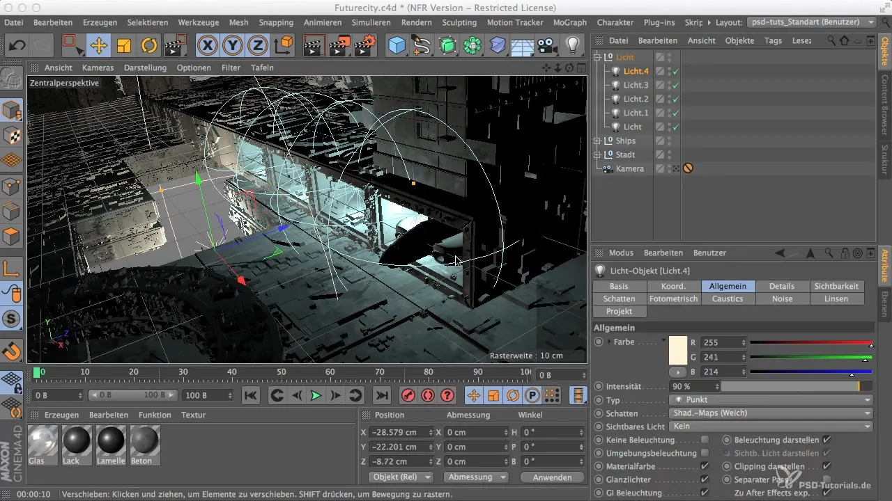Click the keyframe selection question-mark icon
The width and height of the screenshot is (892, 501).
point(447,395)
